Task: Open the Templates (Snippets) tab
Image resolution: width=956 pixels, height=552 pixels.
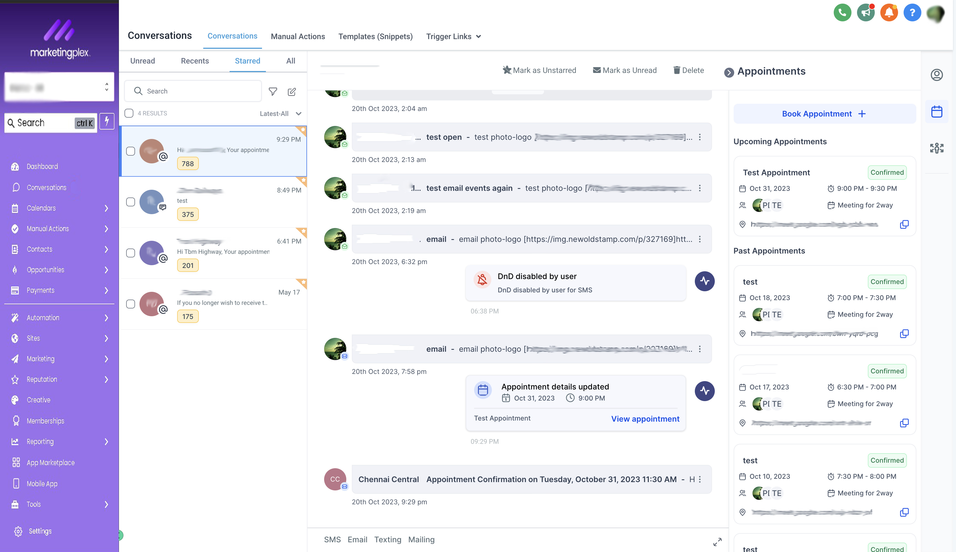Action: tap(375, 36)
